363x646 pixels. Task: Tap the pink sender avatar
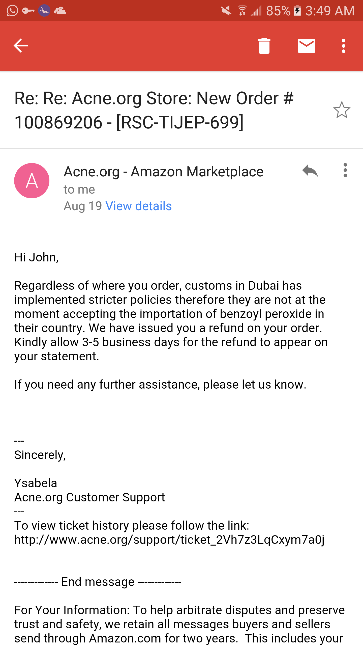(32, 181)
